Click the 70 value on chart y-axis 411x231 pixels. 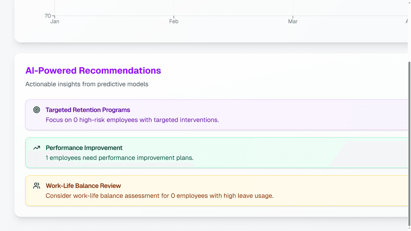tap(48, 16)
